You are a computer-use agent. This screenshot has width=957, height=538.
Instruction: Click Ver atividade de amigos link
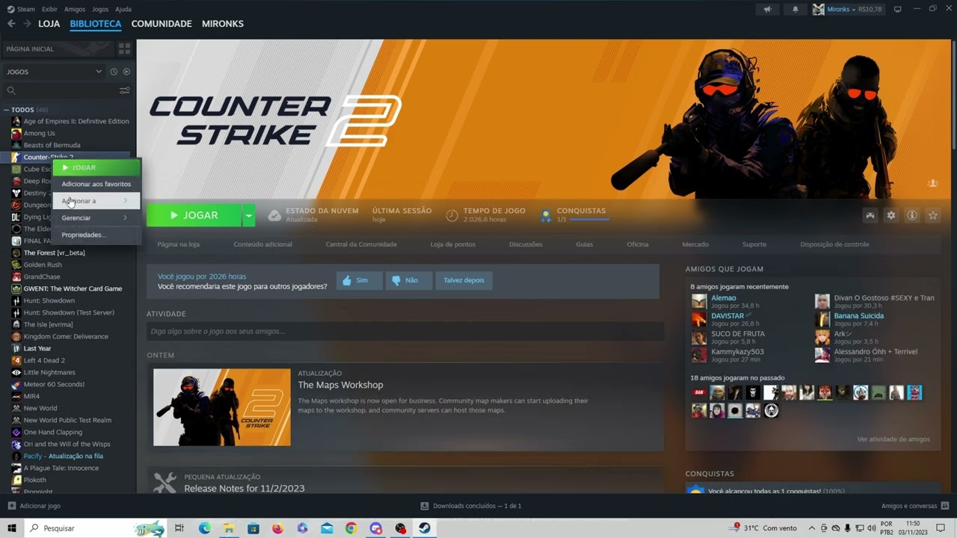(x=893, y=439)
